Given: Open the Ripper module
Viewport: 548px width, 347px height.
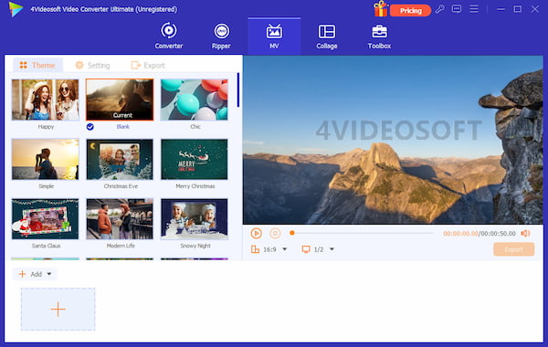Looking at the screenshot, I should tap(221, 36).
